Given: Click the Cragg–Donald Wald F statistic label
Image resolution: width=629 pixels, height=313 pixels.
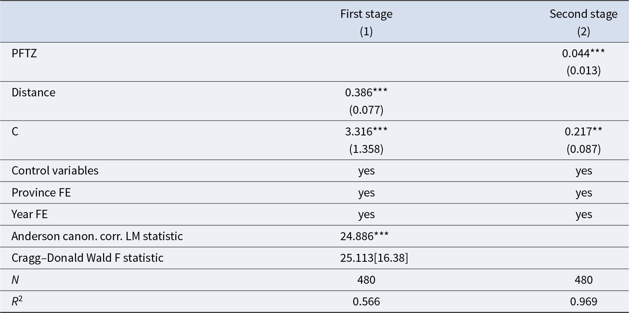Looking at the screenshot, I should pos(87,258).
